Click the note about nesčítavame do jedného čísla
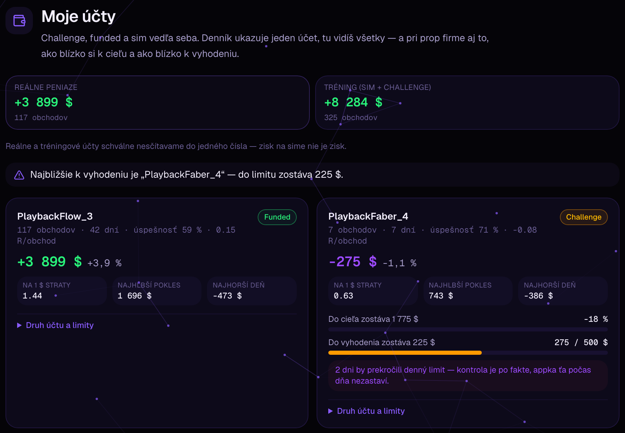Viewport: 625px width, 433px height. coord(176,146)
